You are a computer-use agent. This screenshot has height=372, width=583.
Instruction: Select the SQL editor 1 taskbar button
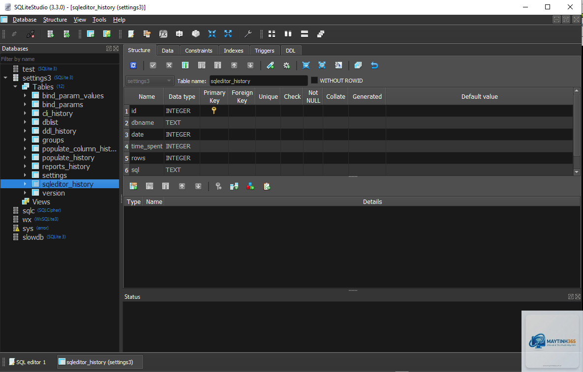(x=28, y=362)
